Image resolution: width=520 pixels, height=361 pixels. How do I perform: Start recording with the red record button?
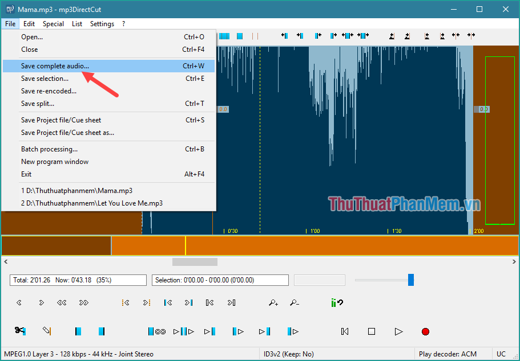coord(425,331)
